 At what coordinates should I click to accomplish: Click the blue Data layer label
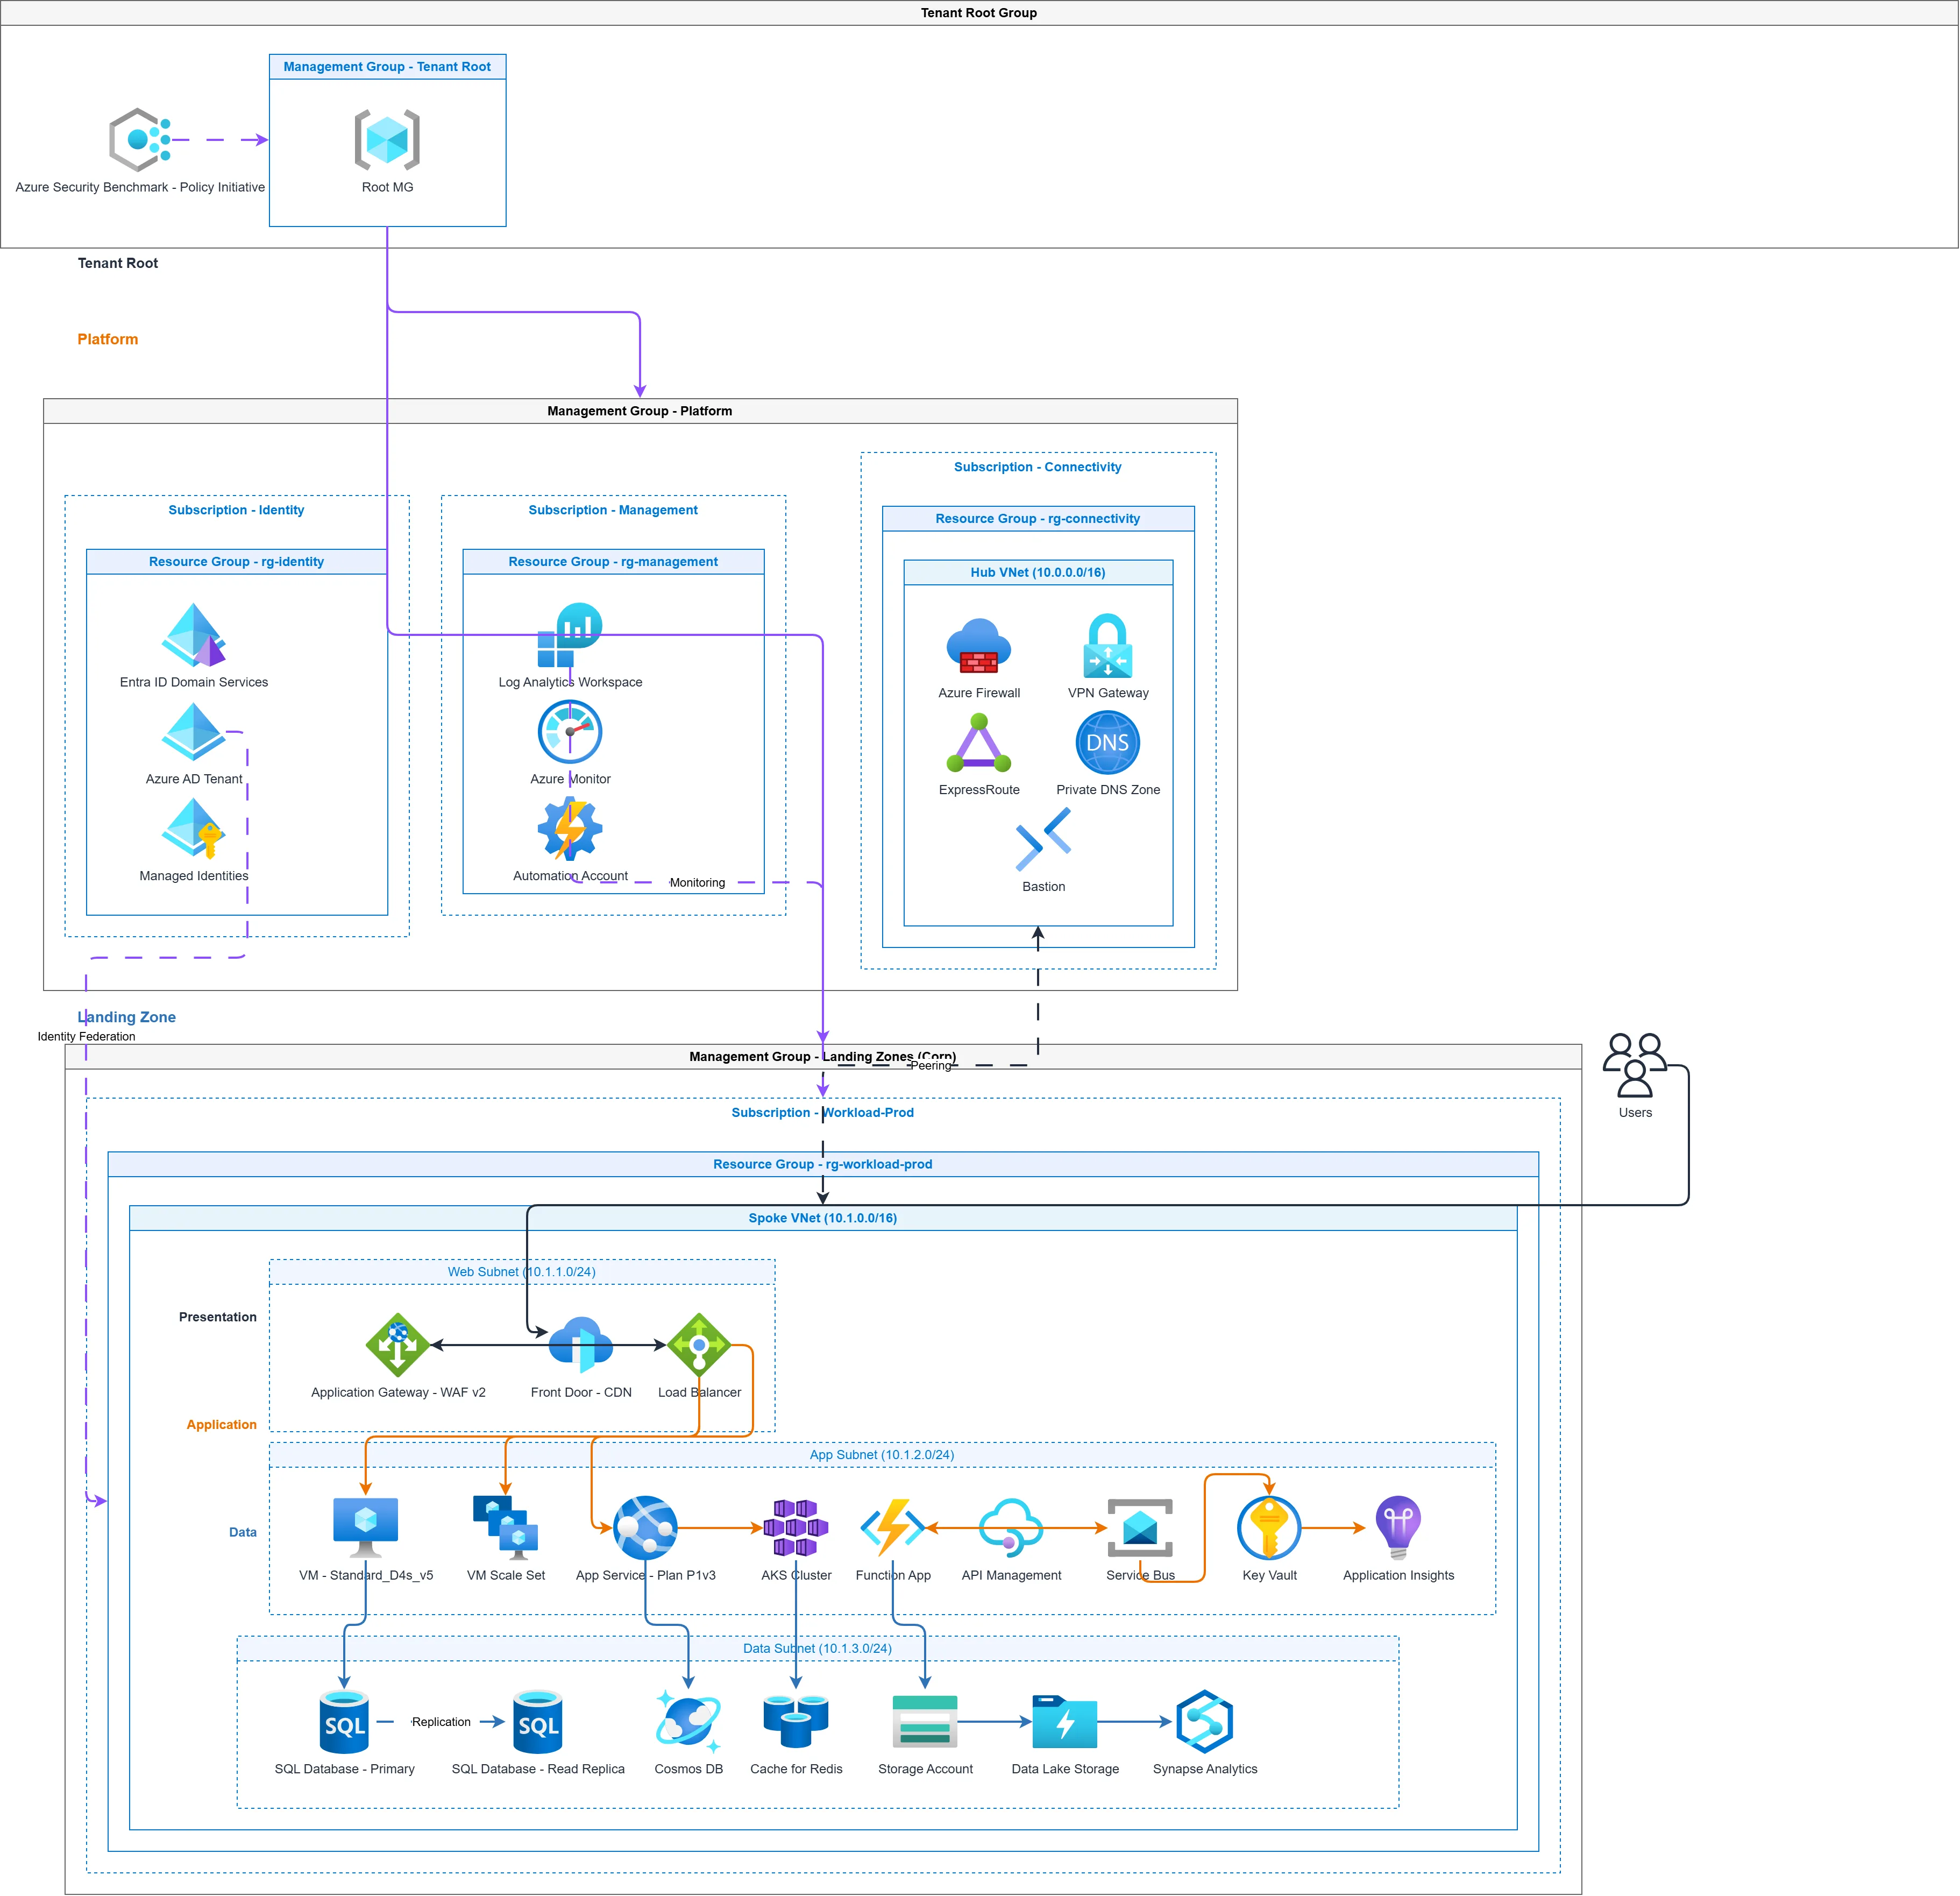(243, 1532)
